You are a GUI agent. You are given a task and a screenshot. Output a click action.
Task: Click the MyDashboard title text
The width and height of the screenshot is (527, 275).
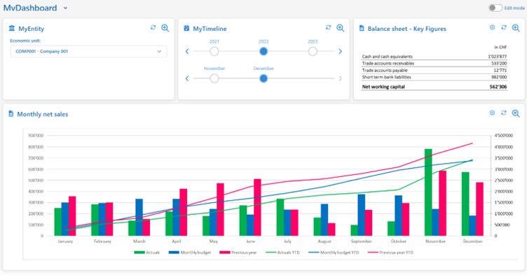pyautogui.click(x=30, y=8)
